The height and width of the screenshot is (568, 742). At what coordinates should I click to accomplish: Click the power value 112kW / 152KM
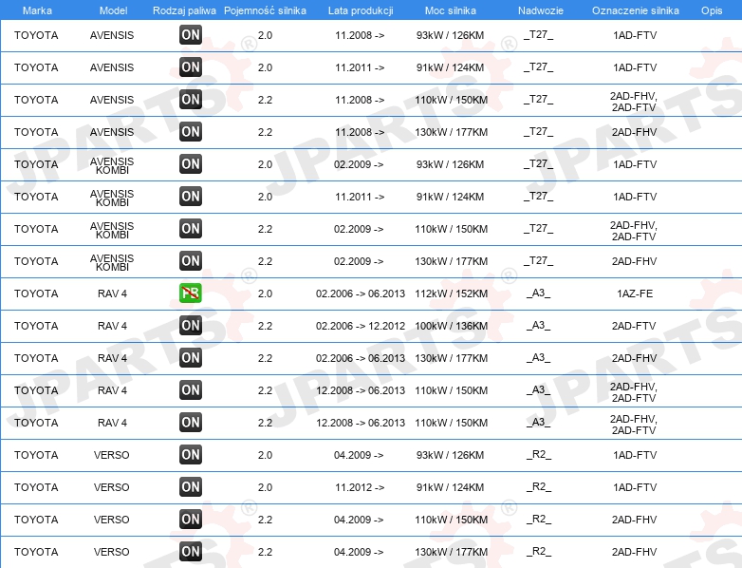[451, 293]
